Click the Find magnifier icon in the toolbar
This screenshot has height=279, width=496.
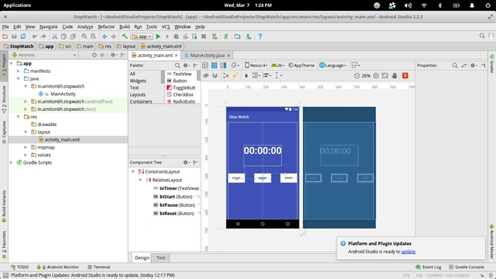pos(84,37)
